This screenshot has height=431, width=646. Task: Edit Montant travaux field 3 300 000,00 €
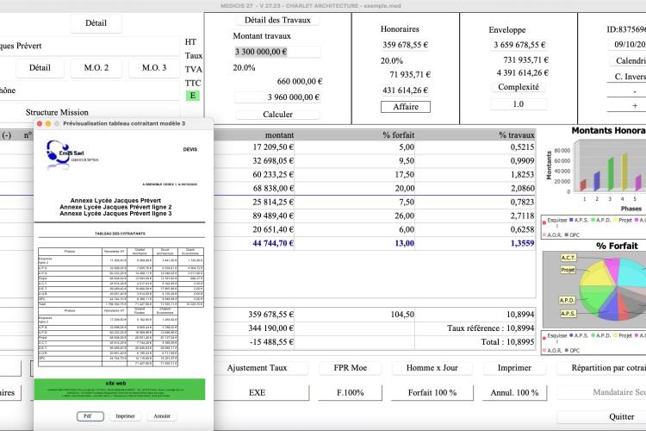pos(277,52)
